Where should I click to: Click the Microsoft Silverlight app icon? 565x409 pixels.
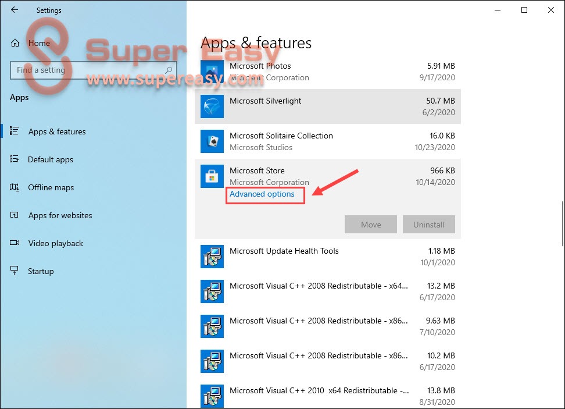(x=212, y=106)
